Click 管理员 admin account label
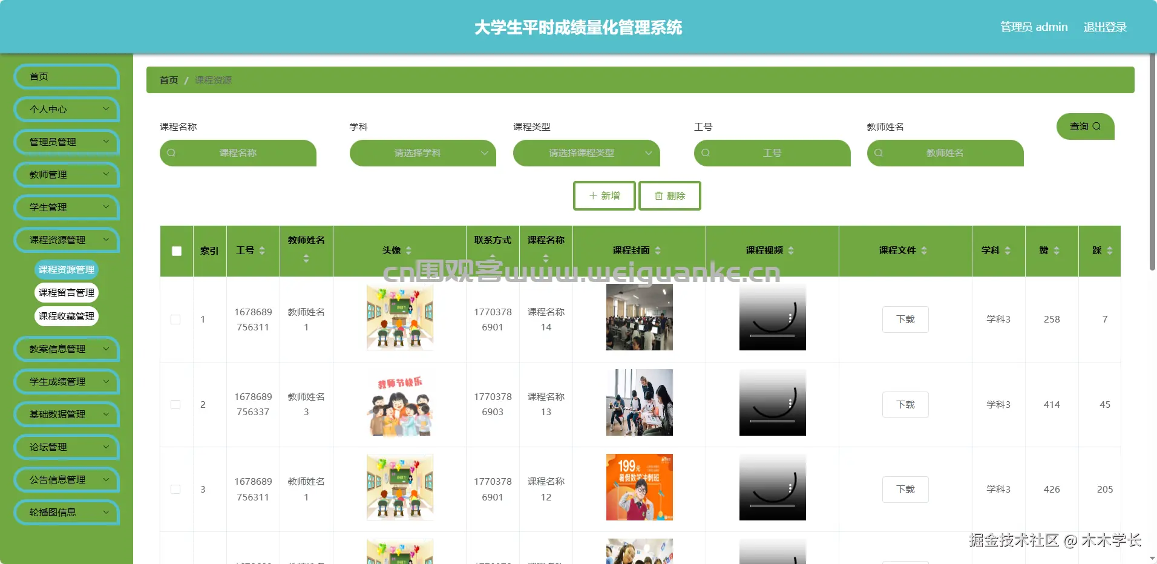Screen dimensions: 1157x564 1034,27
